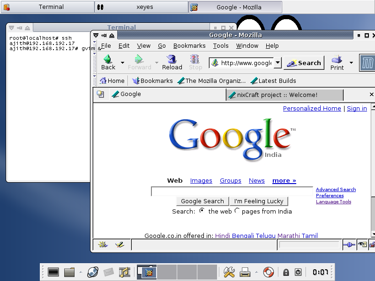Open the Window menu

[247, 45]
